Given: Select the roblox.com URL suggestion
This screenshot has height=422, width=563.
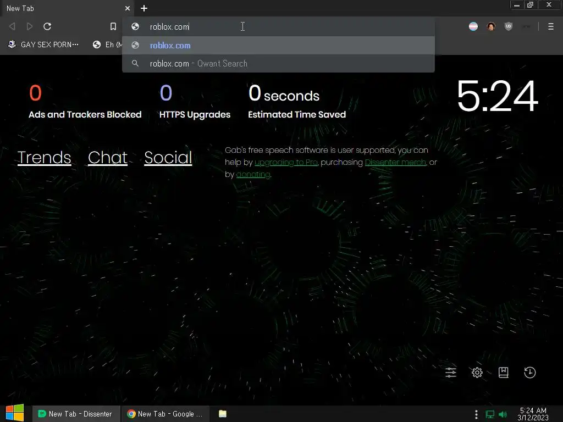Looking at the screenshot, I should click(278, 45).
